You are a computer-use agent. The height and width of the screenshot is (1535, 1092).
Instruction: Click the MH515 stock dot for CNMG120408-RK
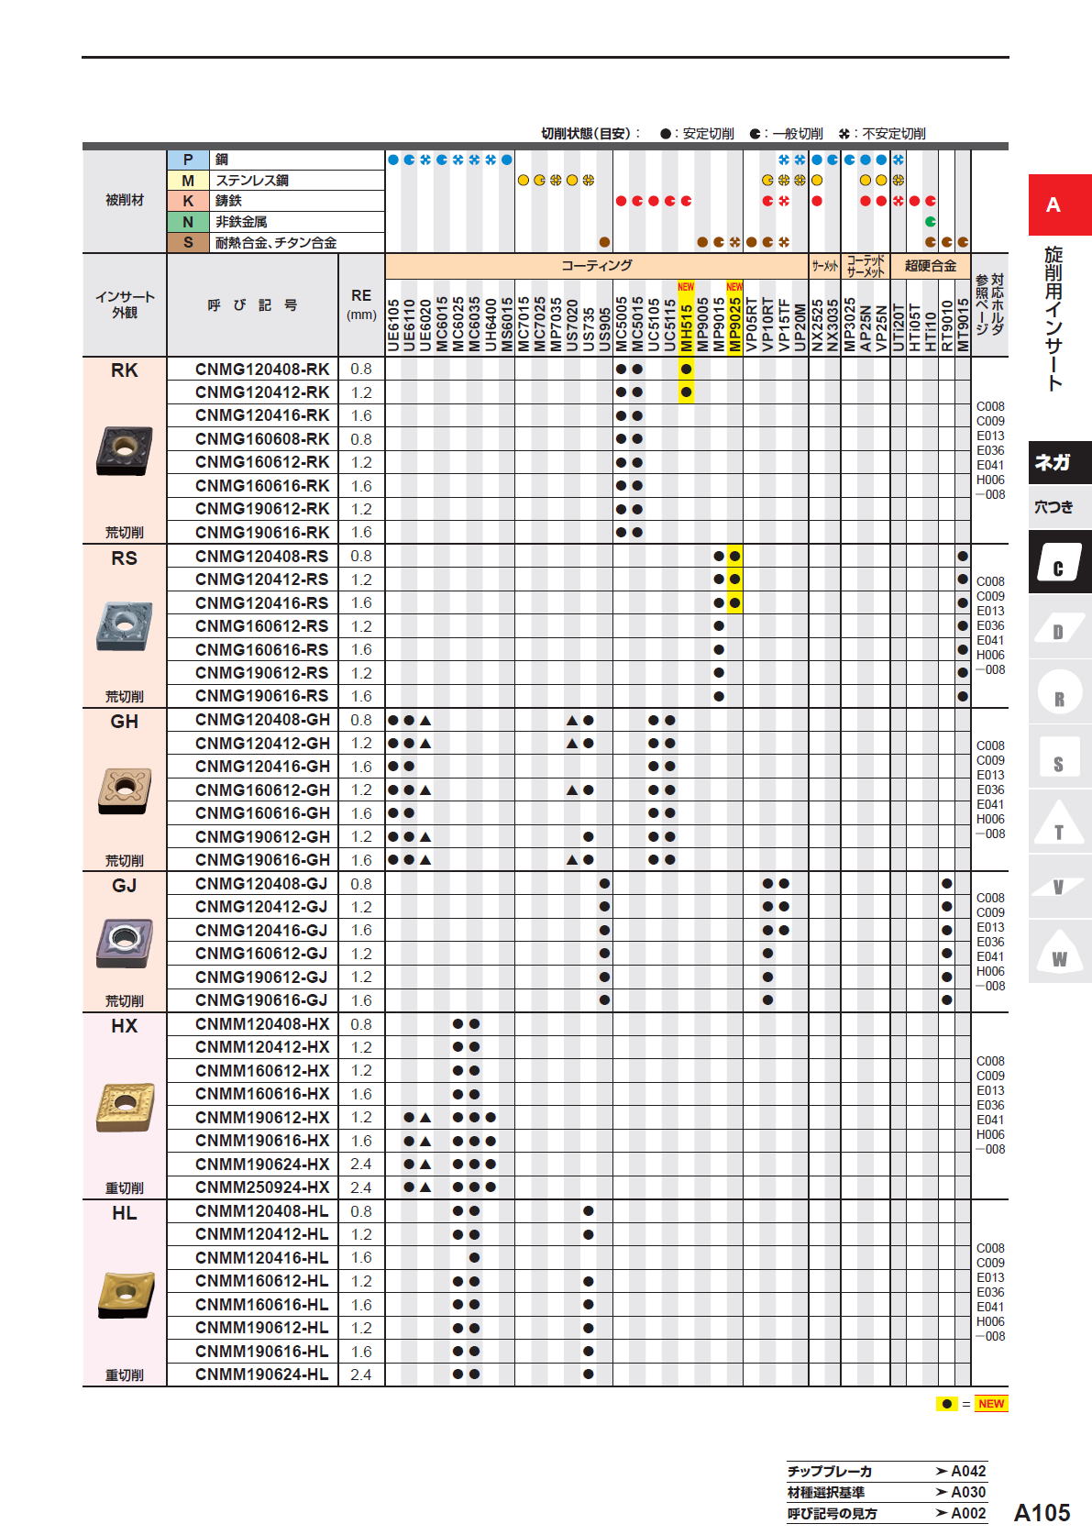tap(686, 369)
